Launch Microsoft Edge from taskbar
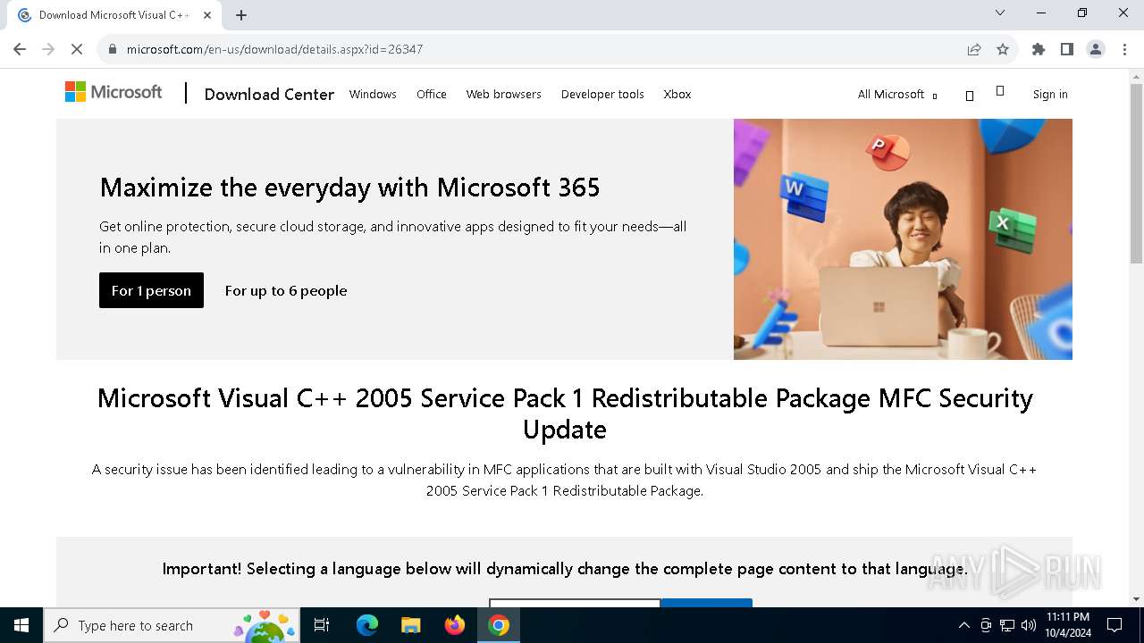 pos(367,625)
